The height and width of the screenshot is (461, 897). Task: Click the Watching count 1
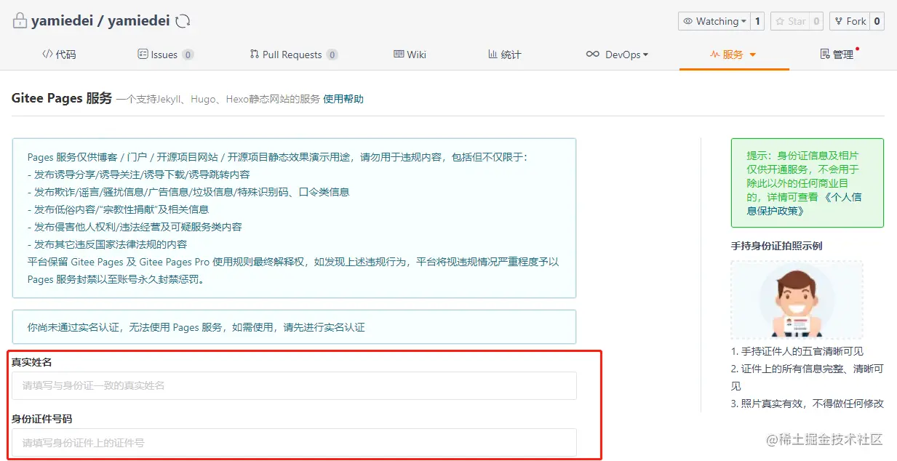[x=757, y=21]
